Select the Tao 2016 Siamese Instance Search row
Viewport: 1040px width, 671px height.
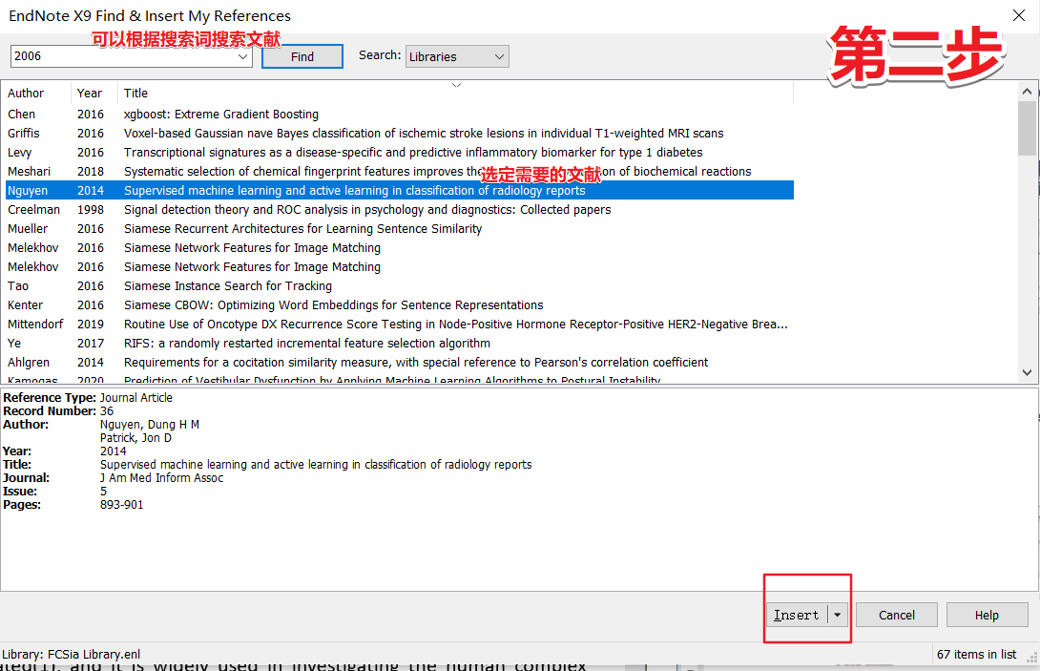point(398,286)
